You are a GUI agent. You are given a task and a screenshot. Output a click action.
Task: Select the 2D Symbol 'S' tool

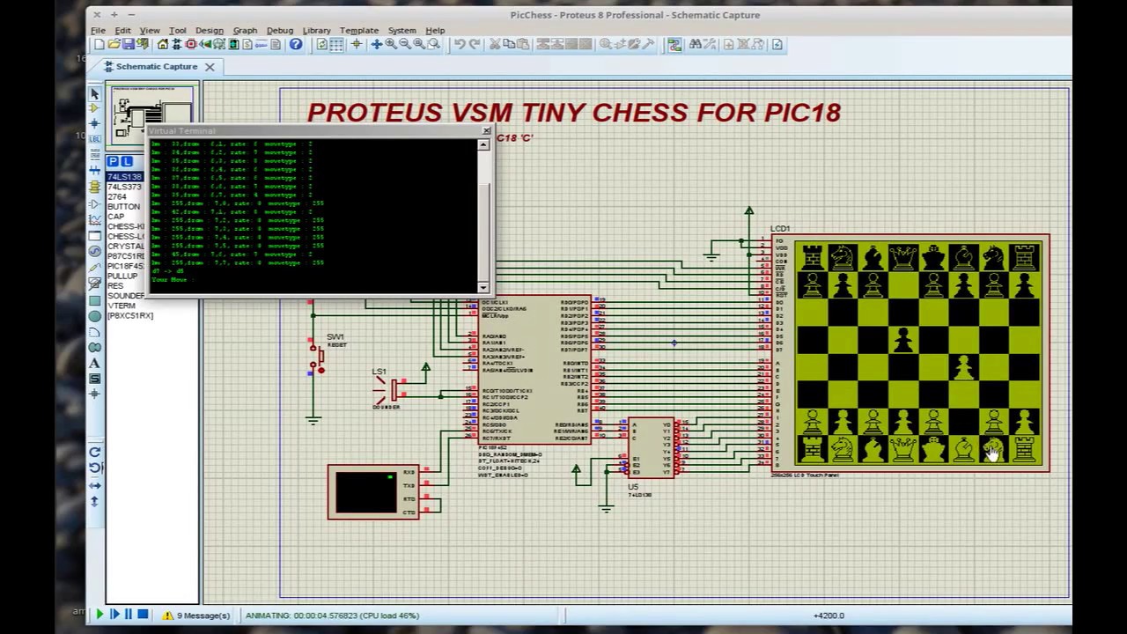point(94,379)
